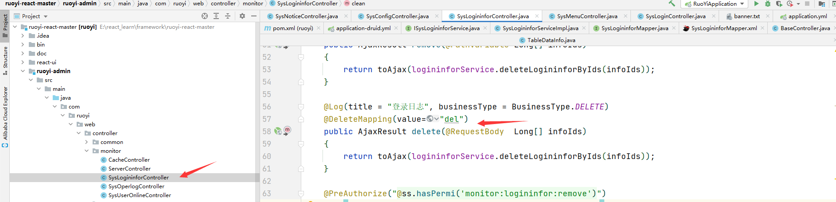Open project structure icon in toolbar
This screenshot has width=836, height=202.
point(822,4)
